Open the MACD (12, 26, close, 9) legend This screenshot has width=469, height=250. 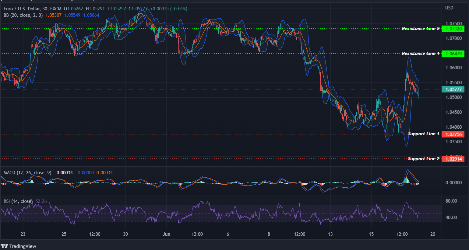pos(27,172)
